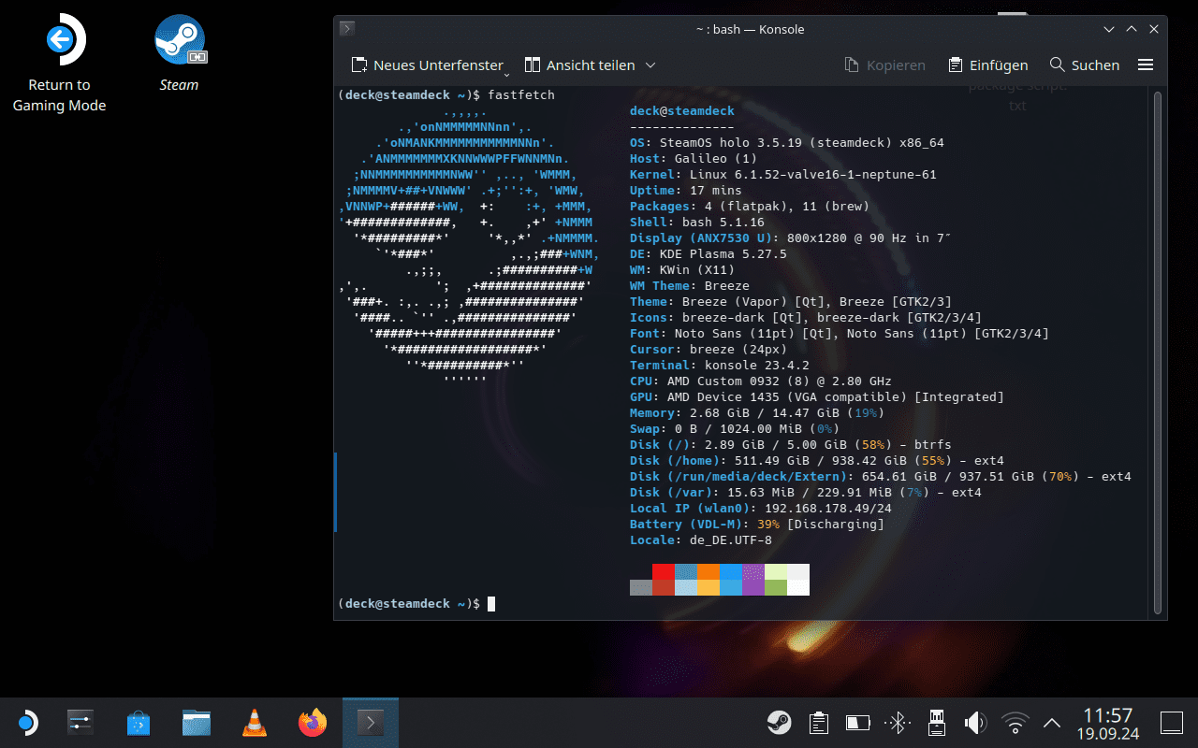Click the Display (ANX7530 U) line
The image size is (1198, 748).
point(791,238)
